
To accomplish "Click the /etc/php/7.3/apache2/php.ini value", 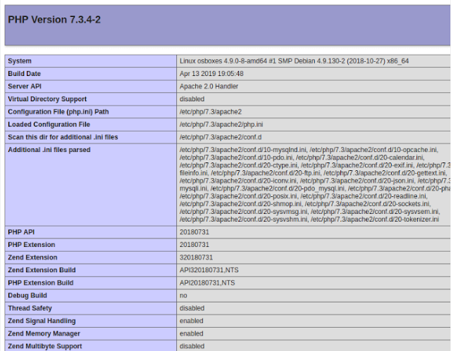I will click(221, 125).
